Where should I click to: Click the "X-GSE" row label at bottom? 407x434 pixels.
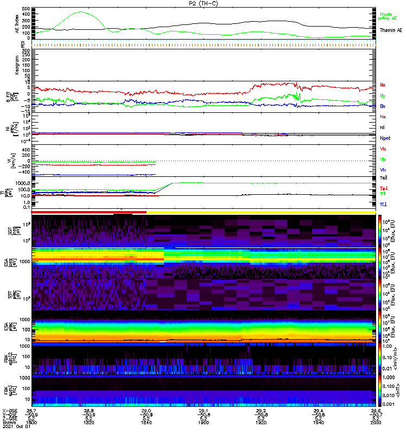[x=10, y=411]
